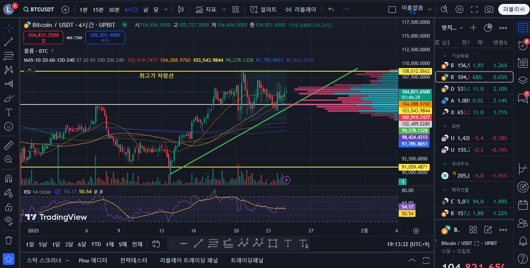Screen dimensions: 530x268
Task: Delete drawings with the trash icon
Action: 9,240
